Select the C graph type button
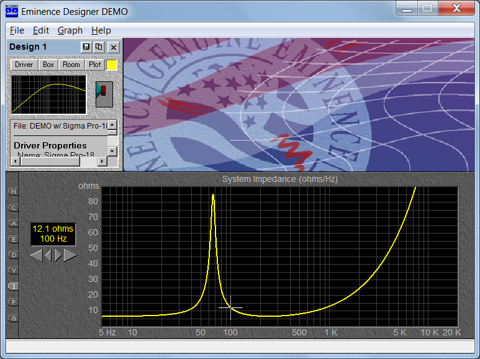Viewport: 480px width, 359px height. click(14, 207)
